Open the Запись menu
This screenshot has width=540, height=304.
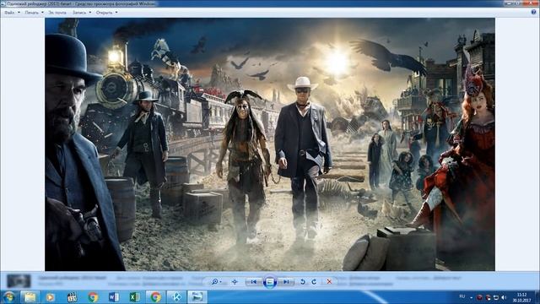[x=79, y=13]
